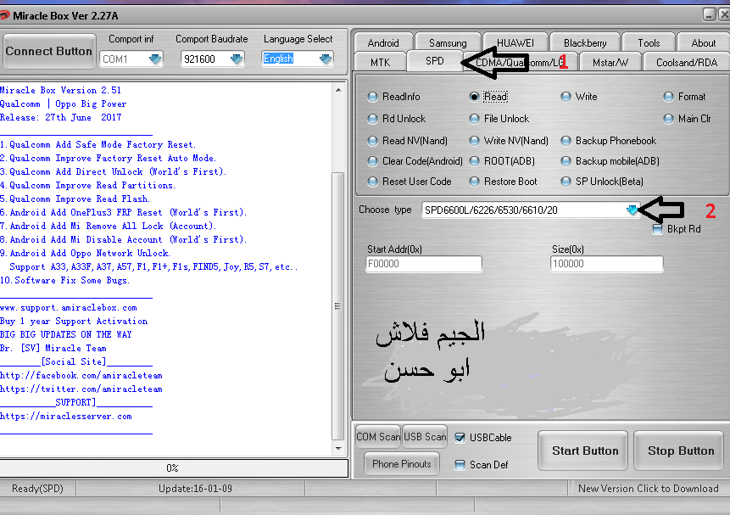Screen dimensions: 730x515
Task: Click the Update:16-01-09 status text
Action: click(195, 489)
